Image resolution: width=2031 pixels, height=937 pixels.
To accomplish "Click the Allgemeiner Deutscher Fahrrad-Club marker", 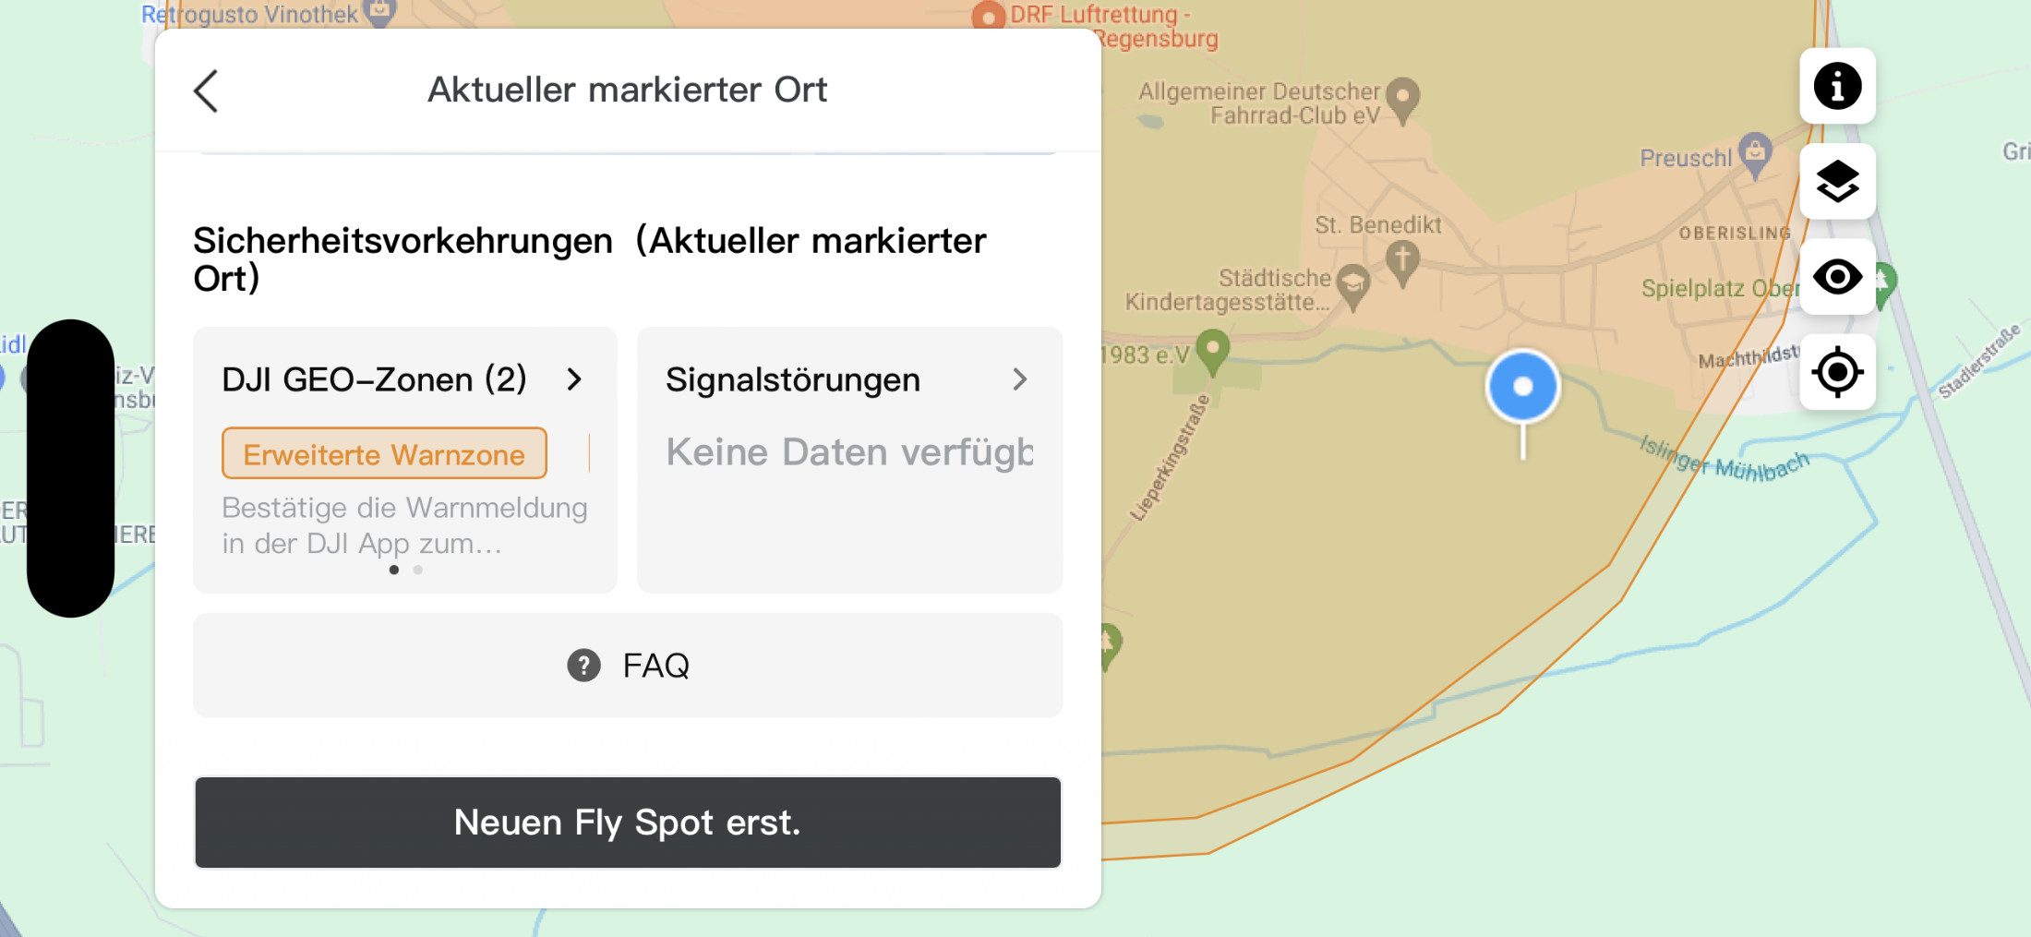I will coord(1402,100).
